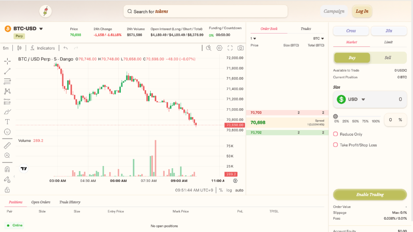Image resolution: width=413 pixels, height=232 pixels.
Task: Switch to the Trades tab
Action: point(306,29)
